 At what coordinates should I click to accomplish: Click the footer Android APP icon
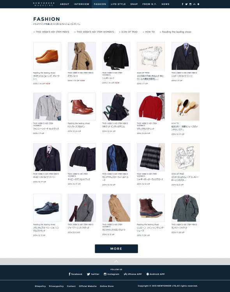point(148,274)
